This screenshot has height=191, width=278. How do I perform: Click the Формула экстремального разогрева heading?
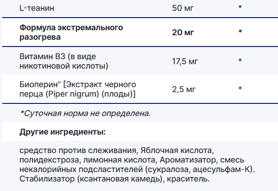coord(71,33)
